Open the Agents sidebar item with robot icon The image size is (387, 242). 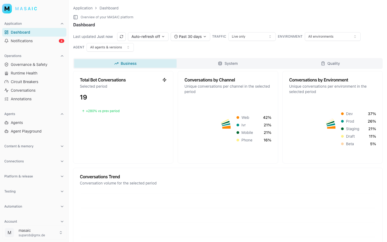click(x=34, y=123)
